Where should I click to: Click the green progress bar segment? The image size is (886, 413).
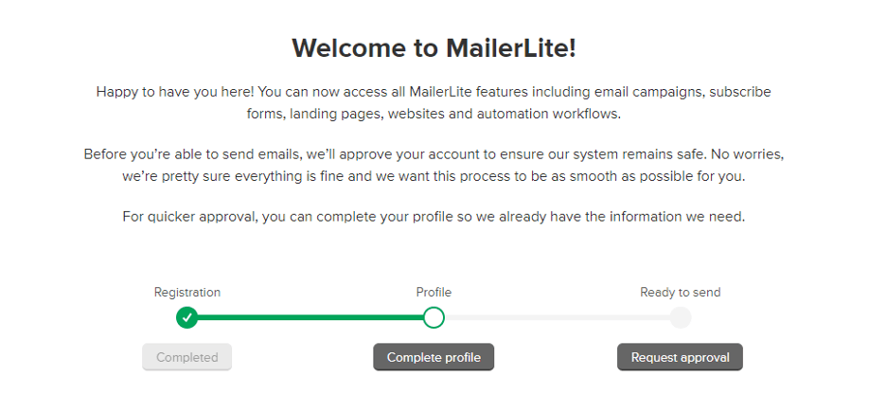point(310,317)
